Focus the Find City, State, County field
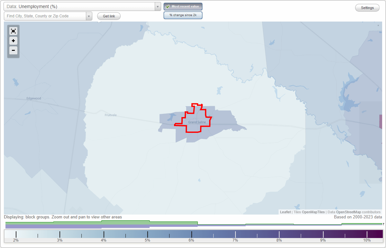This screenshot has width=386, height=248. 45,16
